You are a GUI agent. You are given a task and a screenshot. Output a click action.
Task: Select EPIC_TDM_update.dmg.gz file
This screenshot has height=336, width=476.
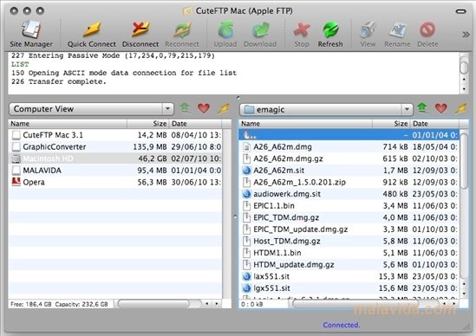[349, 229]
